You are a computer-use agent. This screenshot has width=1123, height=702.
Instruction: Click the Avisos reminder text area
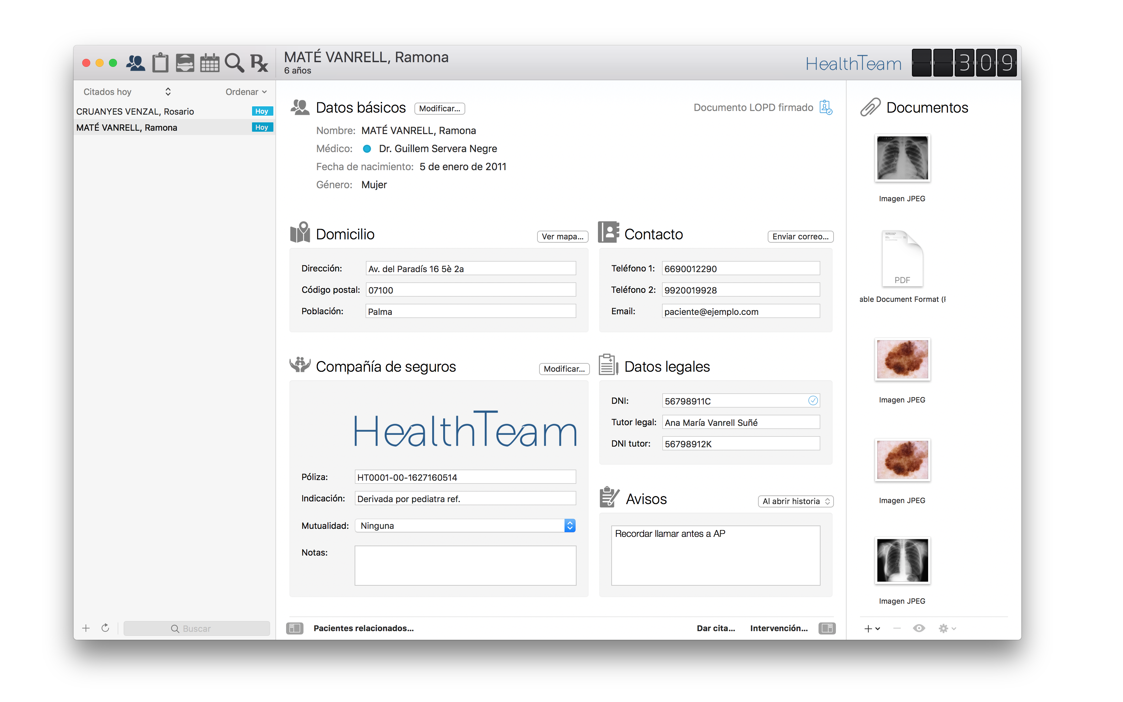tap(716, 555)
